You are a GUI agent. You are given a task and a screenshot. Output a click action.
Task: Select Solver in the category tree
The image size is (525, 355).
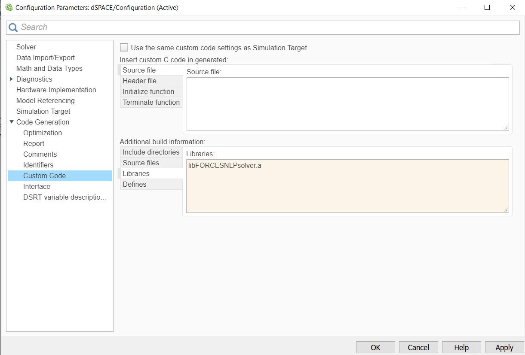[26, 47]
